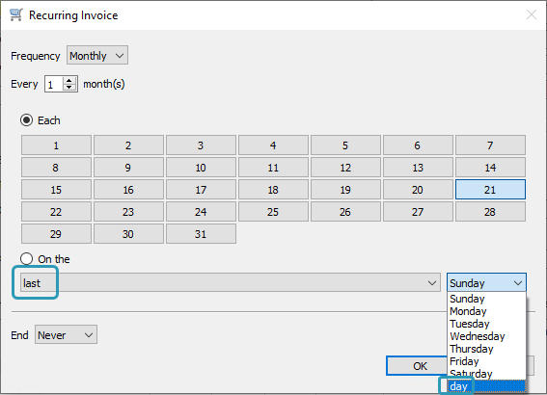The image size is (547, 395).
Task: Select Monday in the dropdown list
Action: [x=486, y=311]
